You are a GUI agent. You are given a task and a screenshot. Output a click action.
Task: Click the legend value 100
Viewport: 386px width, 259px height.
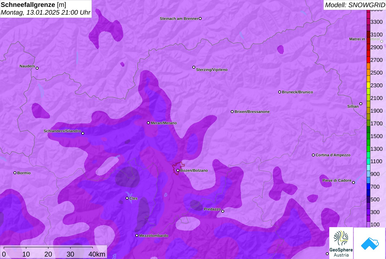[x=375, y=224]
